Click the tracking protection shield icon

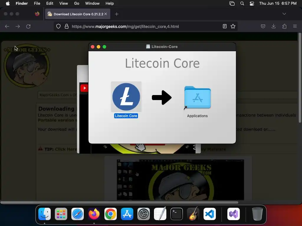point(58,26)
